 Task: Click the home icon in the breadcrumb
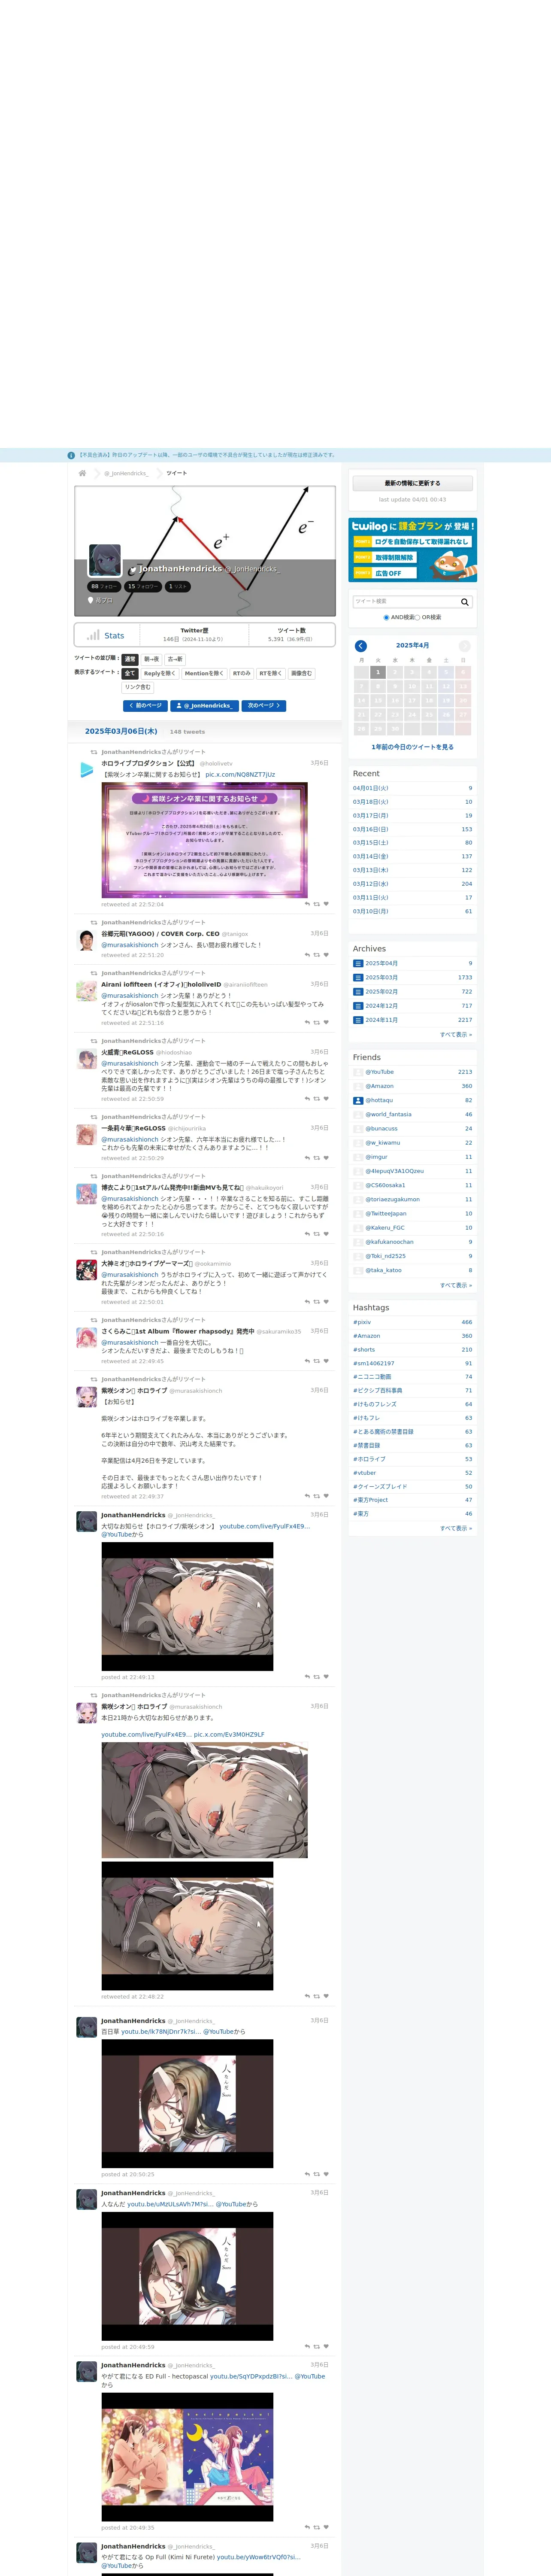(x=82, y=473)
